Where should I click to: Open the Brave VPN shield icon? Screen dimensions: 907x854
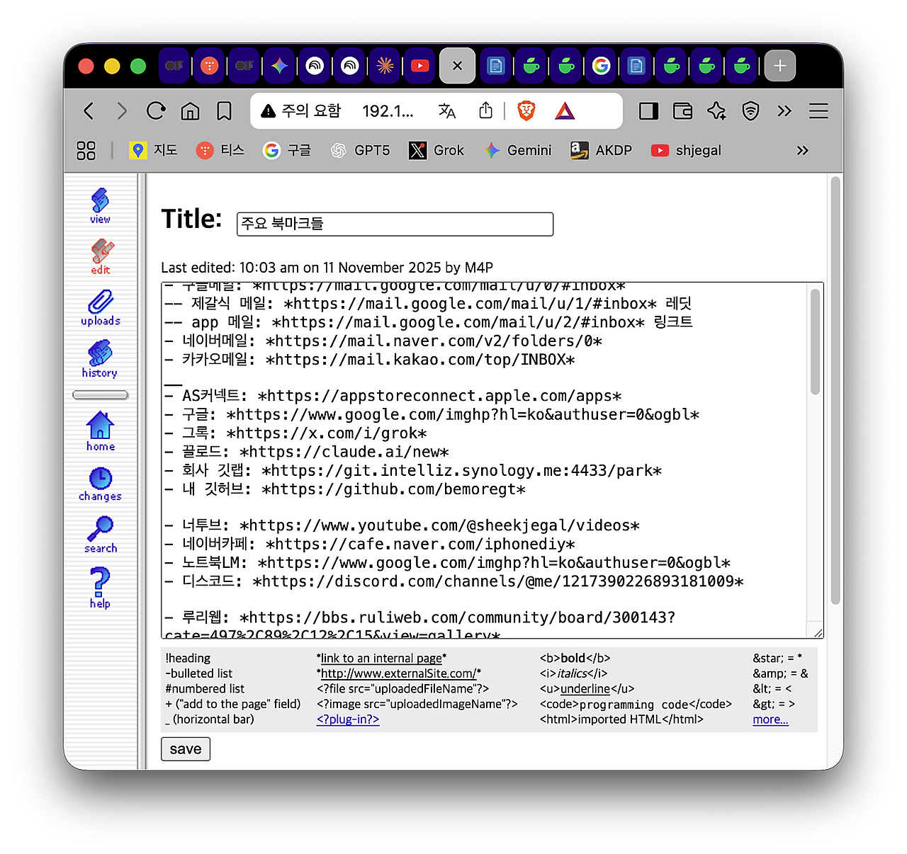pos(750,111)
